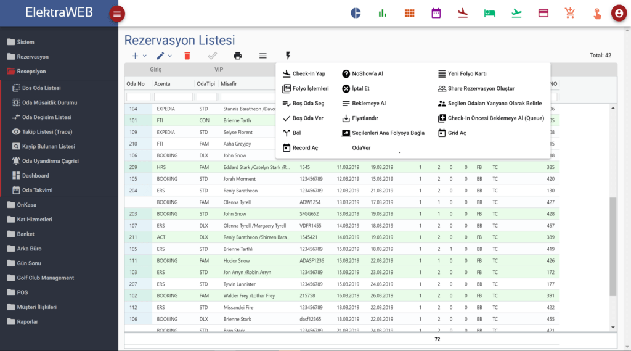Screen dimensions: 631x351
Task: Choose Yeni Folyo Kartı
Action: tap(462, 74)
